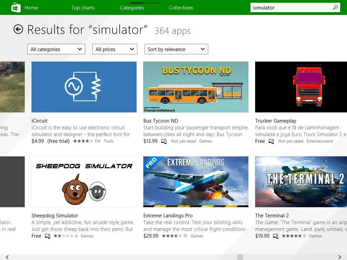Click Extreme Landings Pro's star rating
This screenshot has width=347, height=260.
pos(172,236)
